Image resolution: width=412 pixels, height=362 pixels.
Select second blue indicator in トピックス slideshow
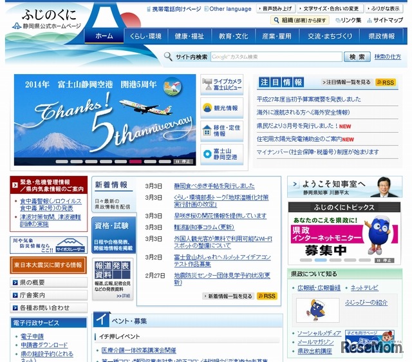click(321, 260)
